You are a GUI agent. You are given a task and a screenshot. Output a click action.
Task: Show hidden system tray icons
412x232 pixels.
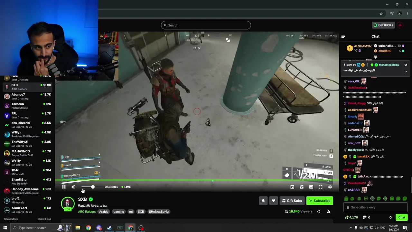(x=351, y=228)
